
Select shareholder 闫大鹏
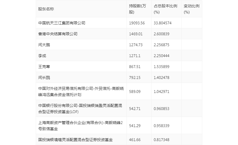pos(44,45)
